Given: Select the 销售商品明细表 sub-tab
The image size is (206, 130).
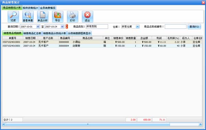Looking at the screenshot, I should 12,33.
